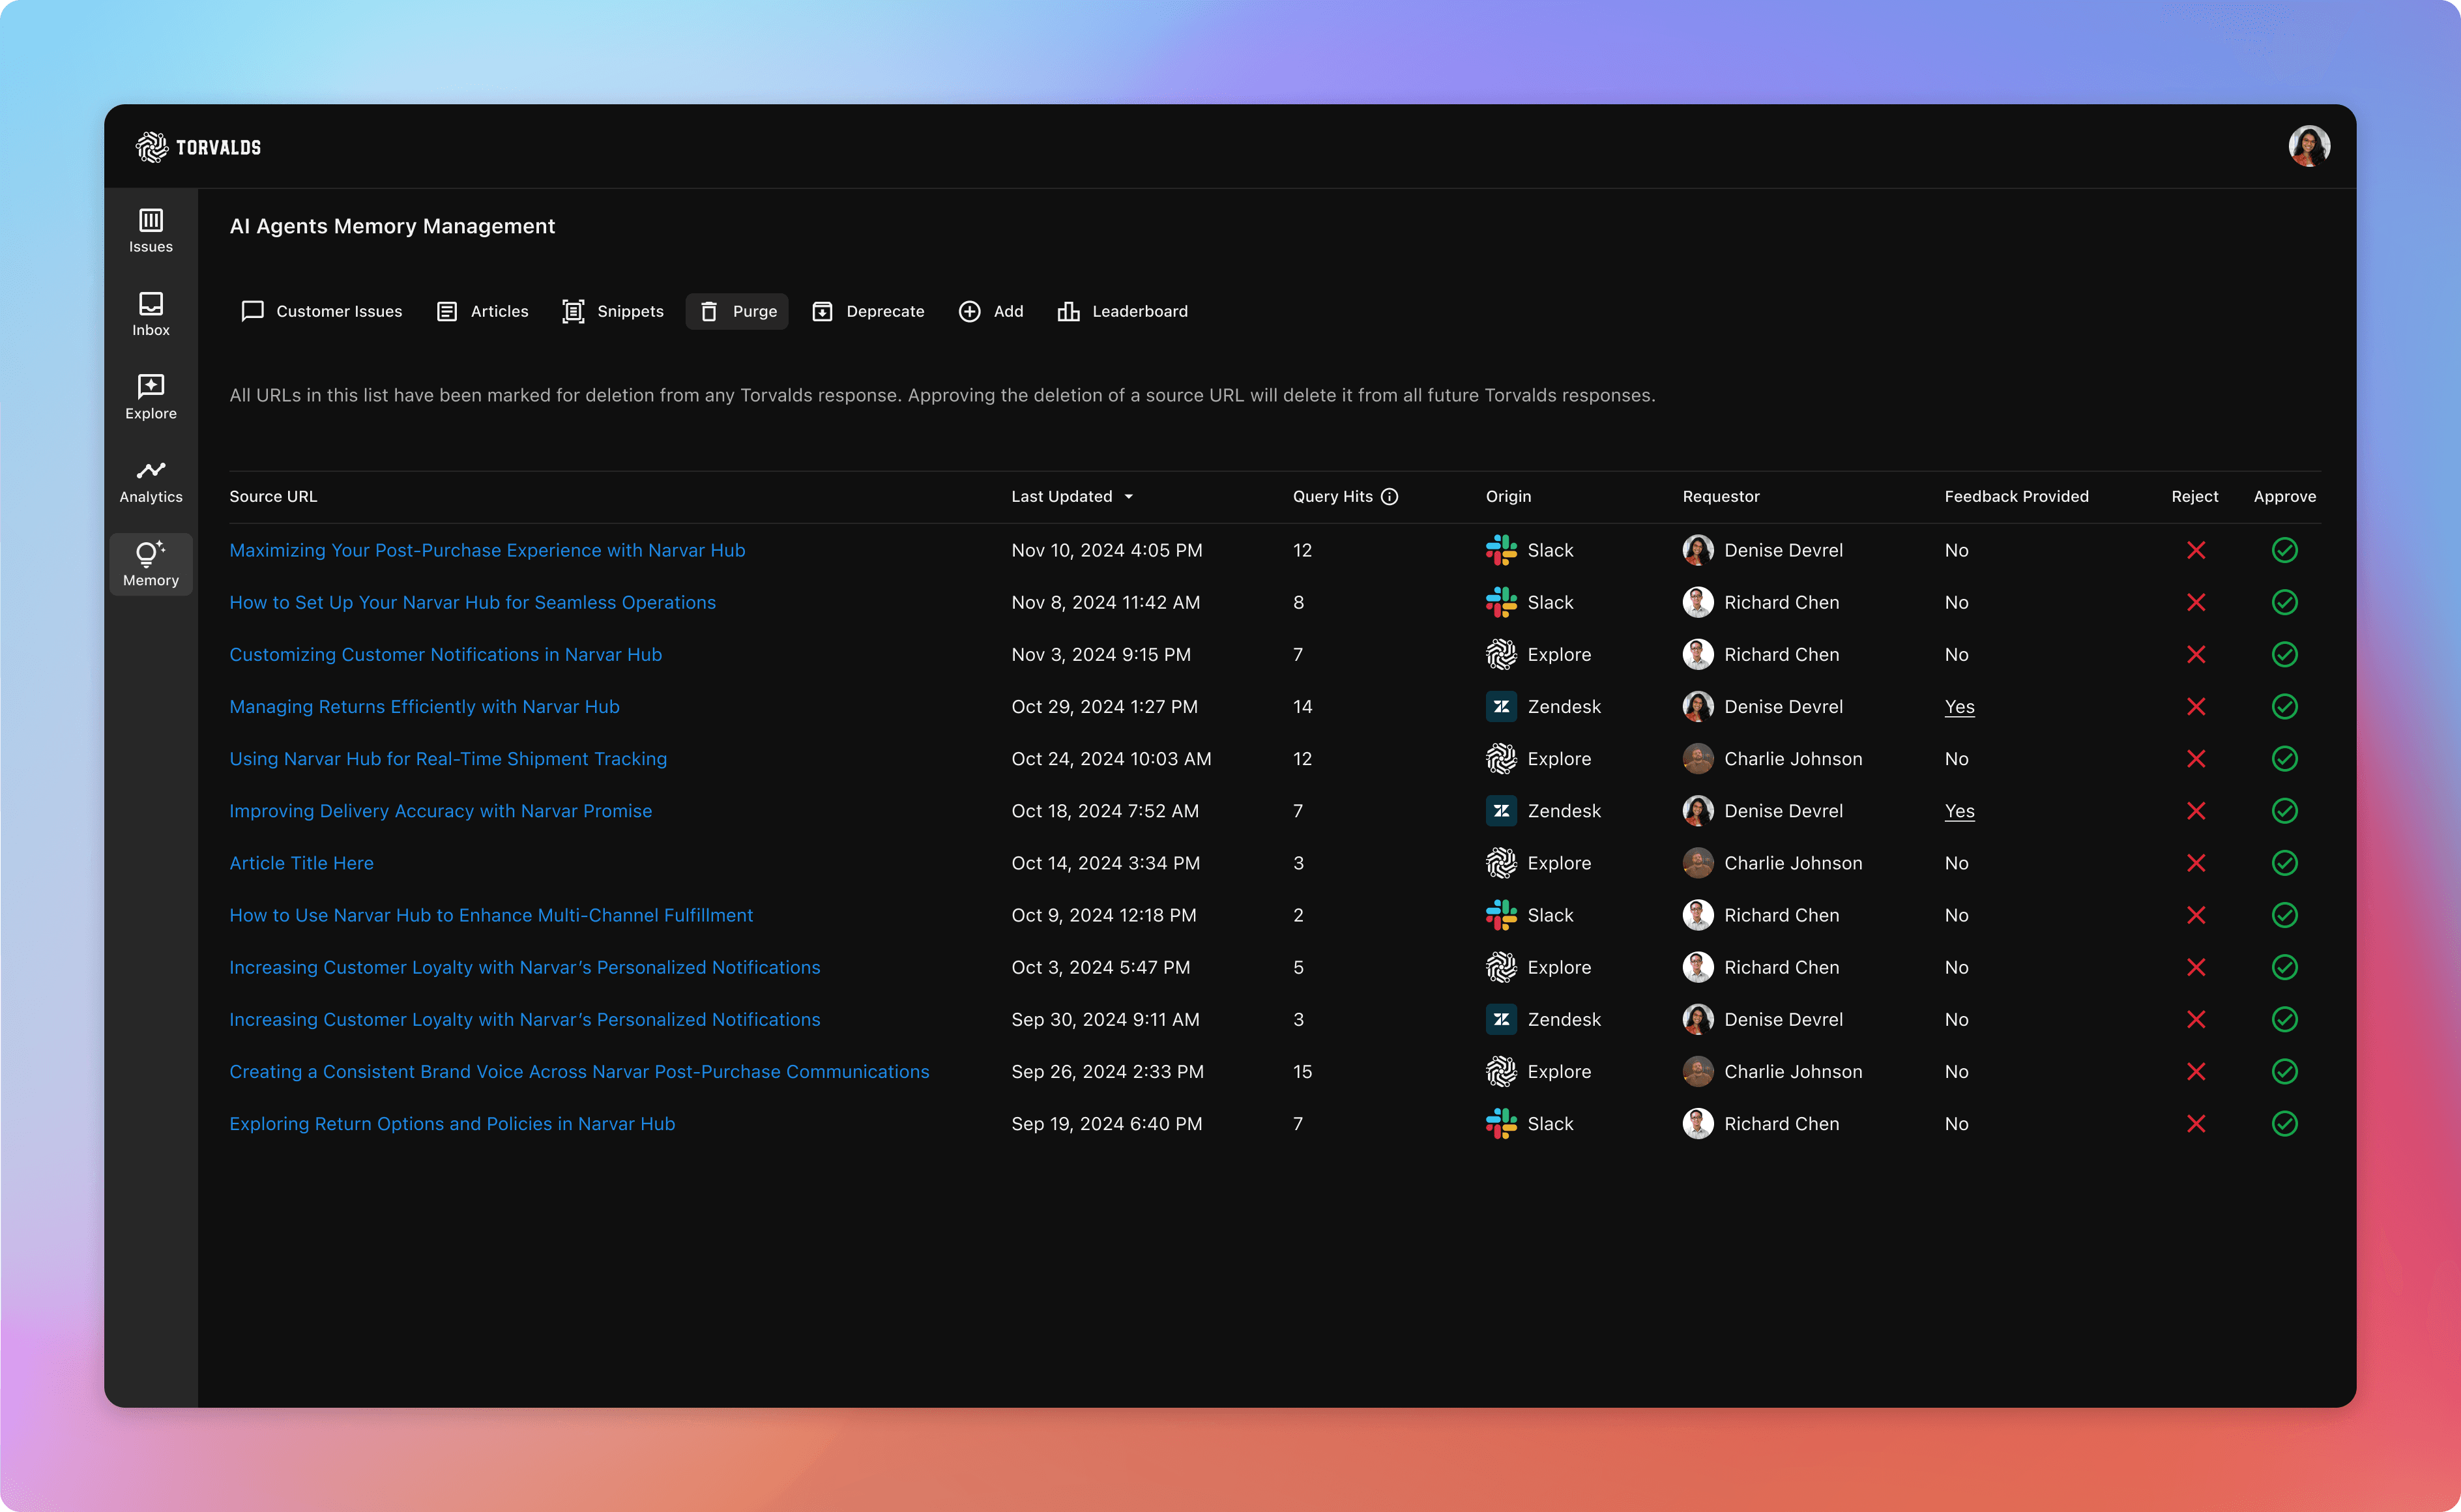Open the user profile avatar menu

(2309, 146)
